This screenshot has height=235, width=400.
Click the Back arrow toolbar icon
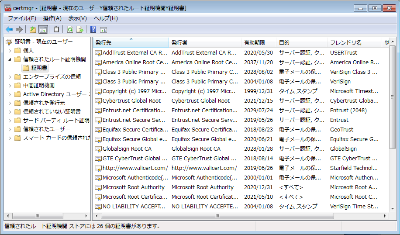click(9, 30)
